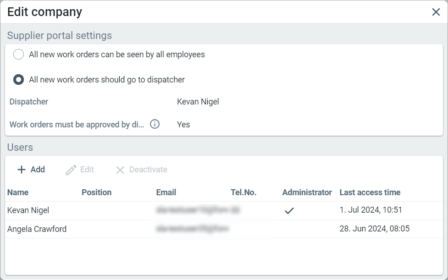Click the administrator checkmark for Kevan Nigel

coord(289,211)
